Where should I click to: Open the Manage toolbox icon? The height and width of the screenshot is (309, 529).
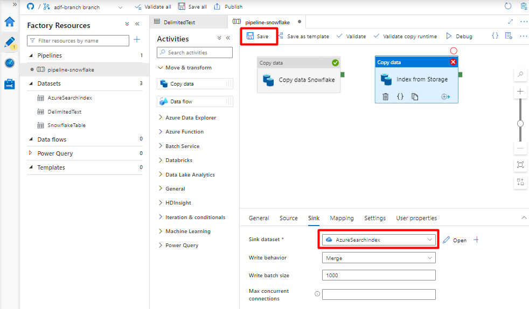click(x=10, y=84)
